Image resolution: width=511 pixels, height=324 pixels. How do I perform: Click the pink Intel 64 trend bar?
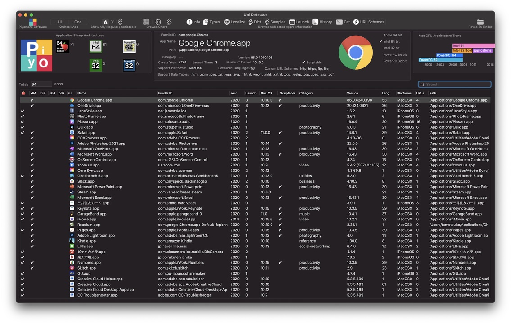pyautogui.click(x=473, y=45)
